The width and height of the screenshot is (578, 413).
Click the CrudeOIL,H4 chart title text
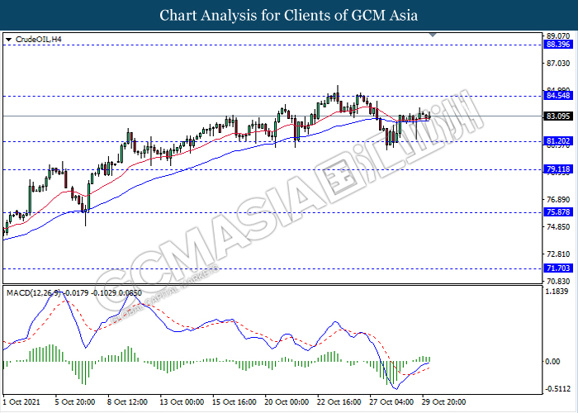point(38,40)
